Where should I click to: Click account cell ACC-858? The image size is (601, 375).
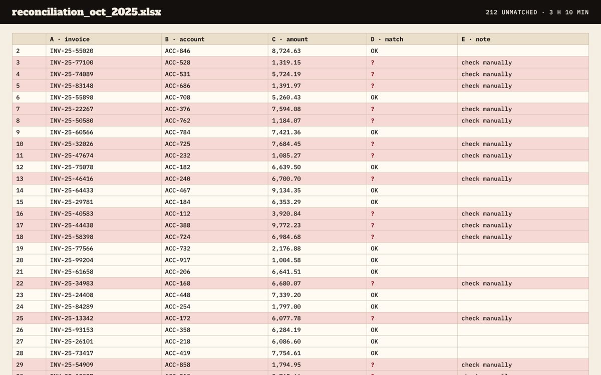click(x=215, y=364)
